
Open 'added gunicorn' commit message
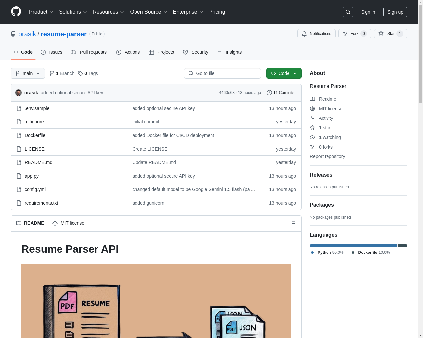point(148,203)
